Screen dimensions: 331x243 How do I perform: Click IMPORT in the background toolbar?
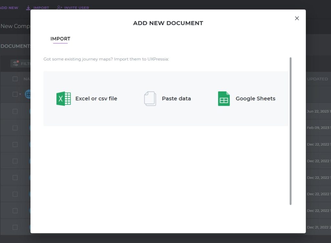[41, 8]
